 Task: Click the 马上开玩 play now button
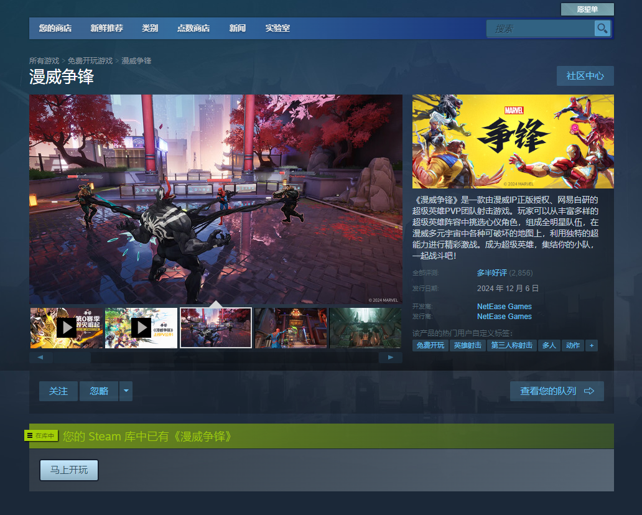(69, 470)
